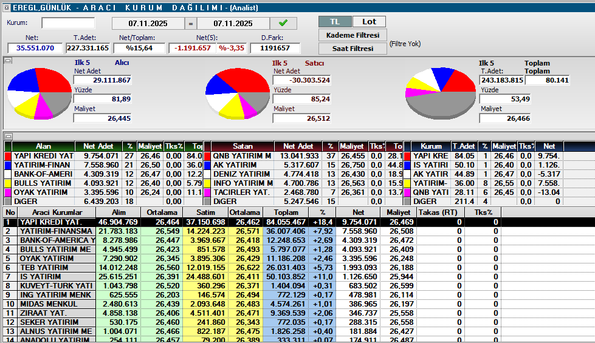This screenshot has width=595, height=343.
Task: Click the Ilk 5 Satıcı pie chart
Action: tap(236, 95)
